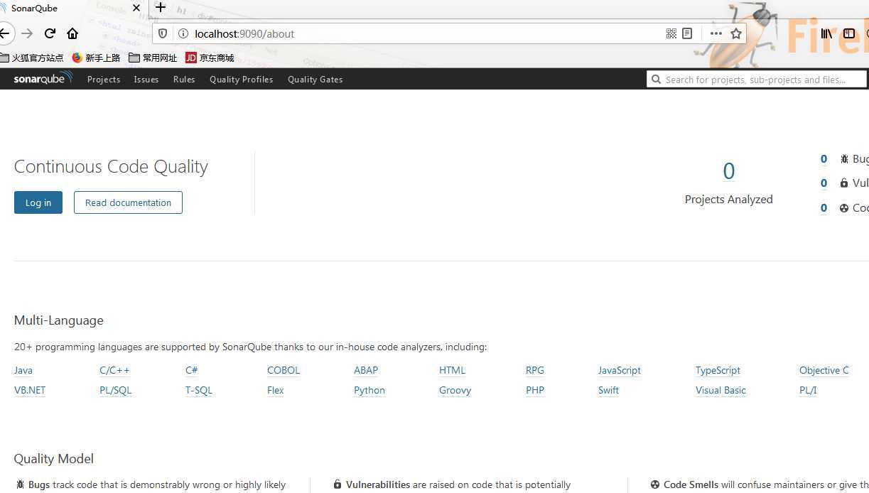Reload the page with the refresh icon
The height and width of the screenshot is (493, 869).
coord(50,33)
